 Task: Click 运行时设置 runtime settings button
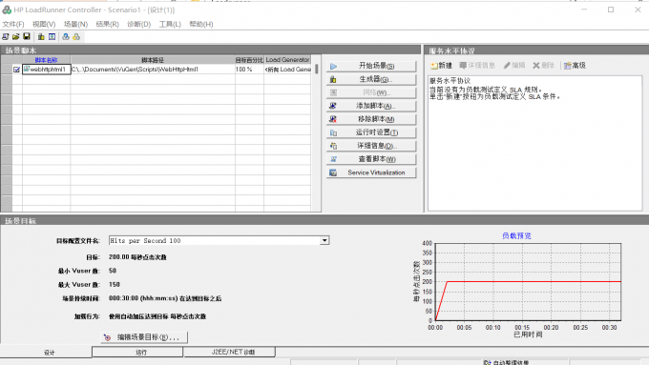[371, 132]
